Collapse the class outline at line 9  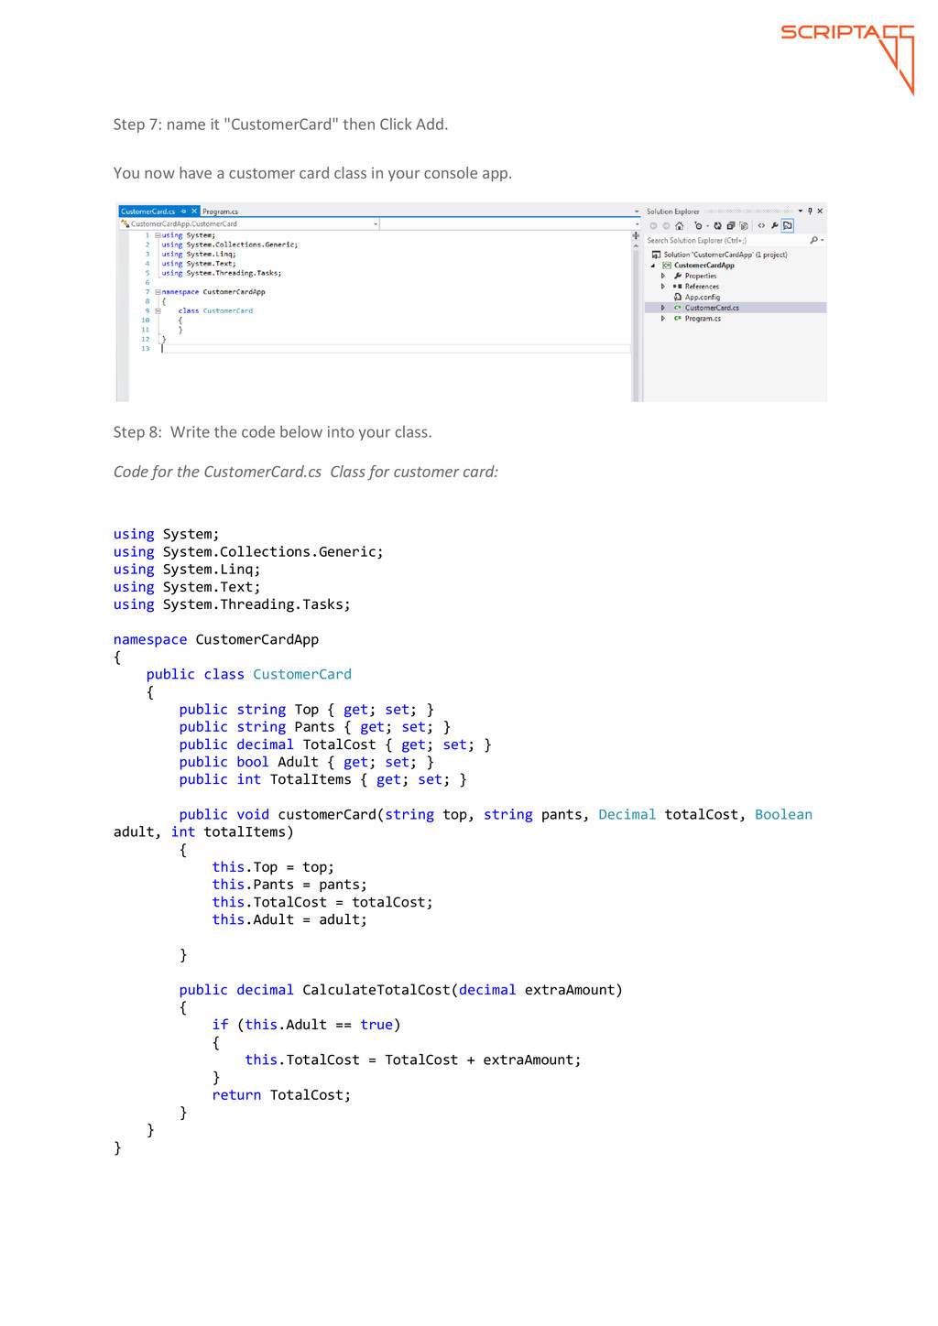[x=158, y=310]
